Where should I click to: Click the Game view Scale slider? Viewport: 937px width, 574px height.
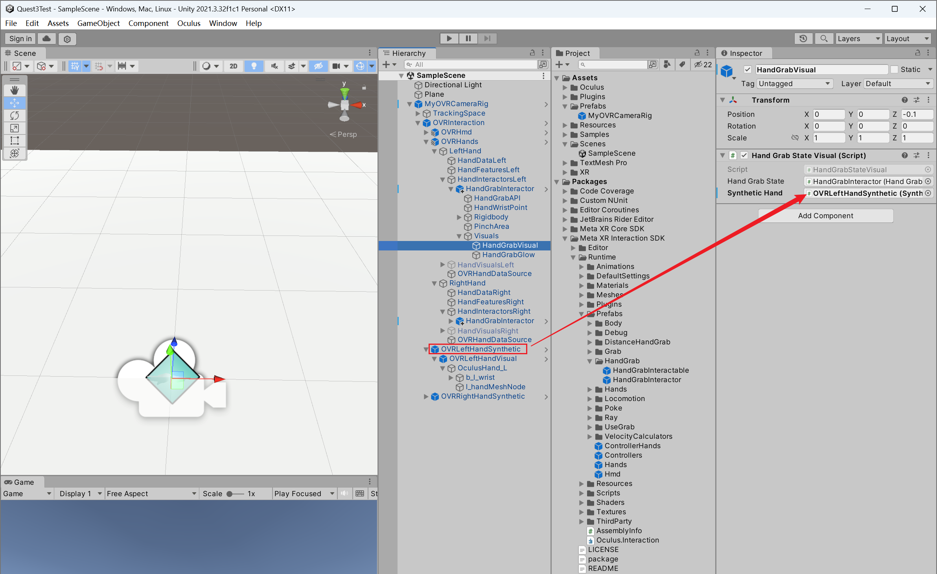coord(235,494)
